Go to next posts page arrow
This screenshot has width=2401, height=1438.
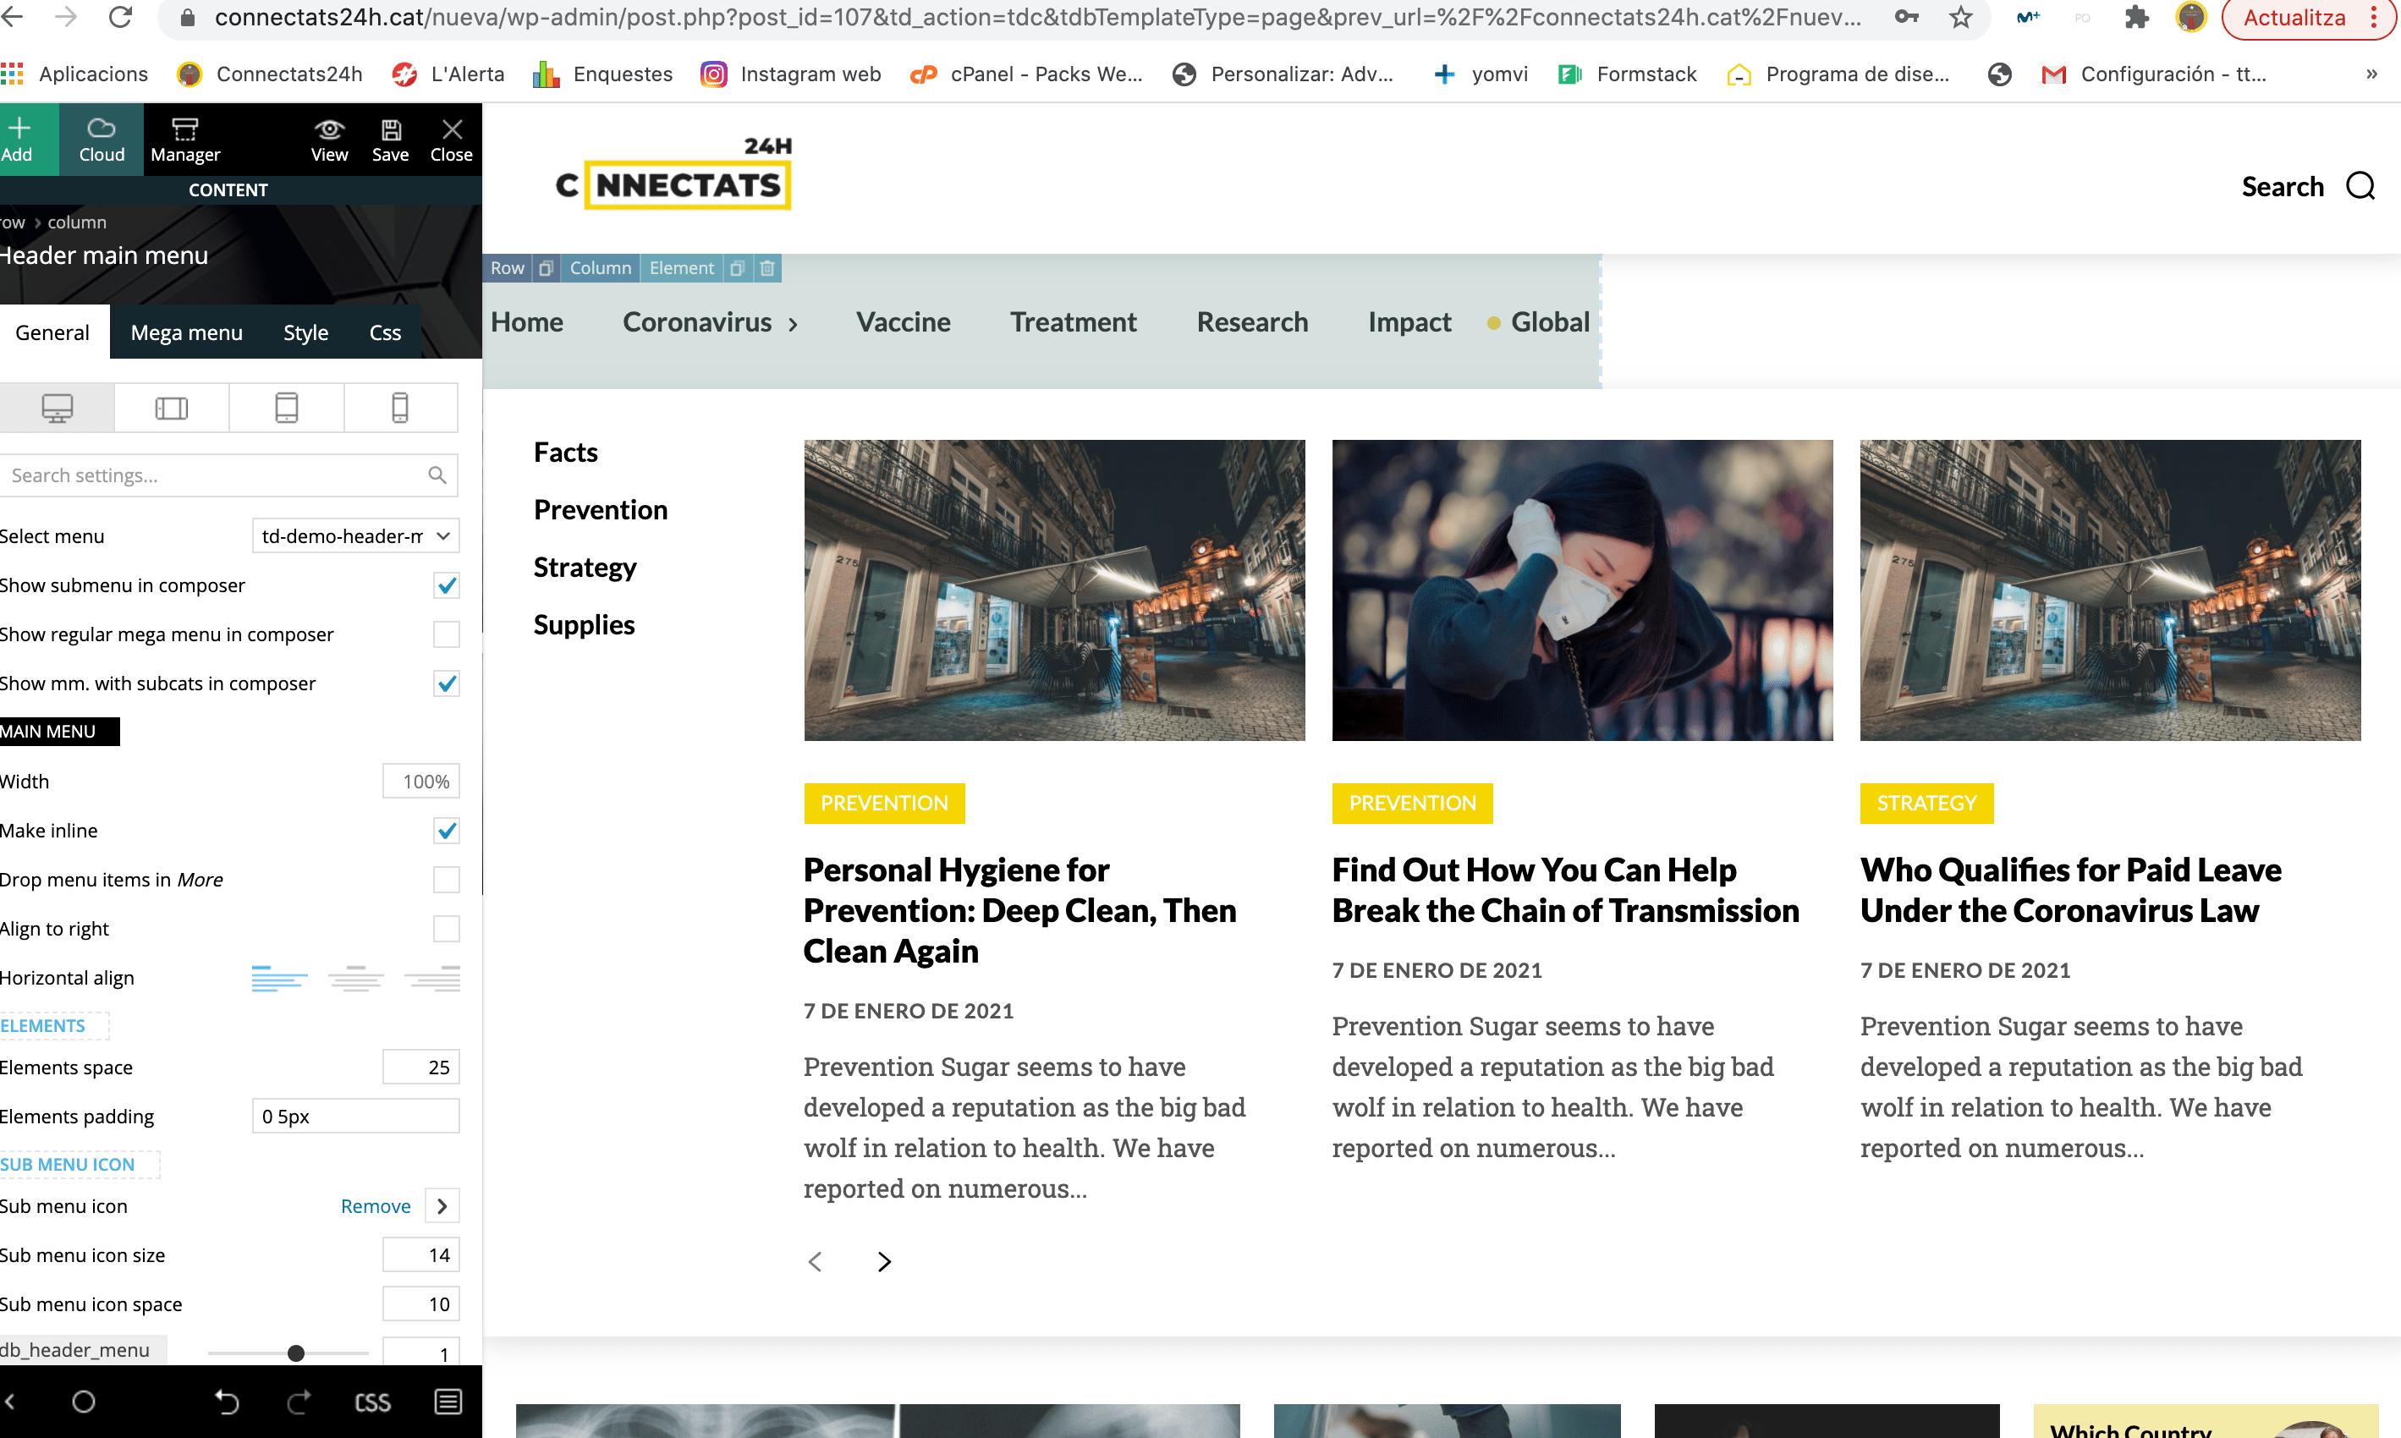pos(883,1262)
